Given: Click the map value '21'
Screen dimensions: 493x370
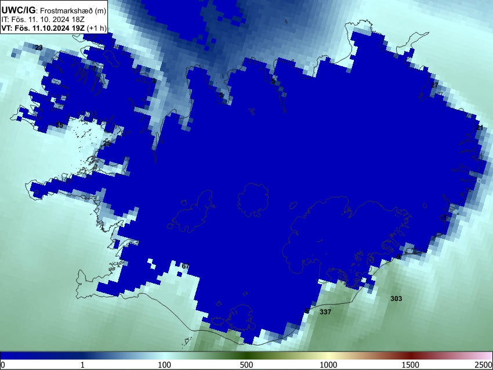Looking at the screenshot, I should point(480,128).
